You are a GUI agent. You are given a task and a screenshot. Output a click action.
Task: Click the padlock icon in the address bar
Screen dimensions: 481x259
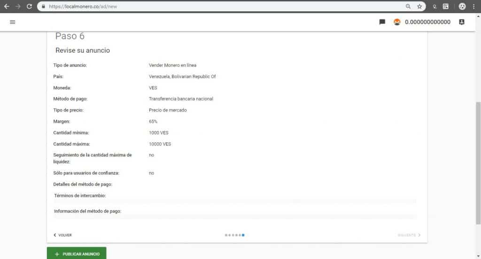click(43, 7)
